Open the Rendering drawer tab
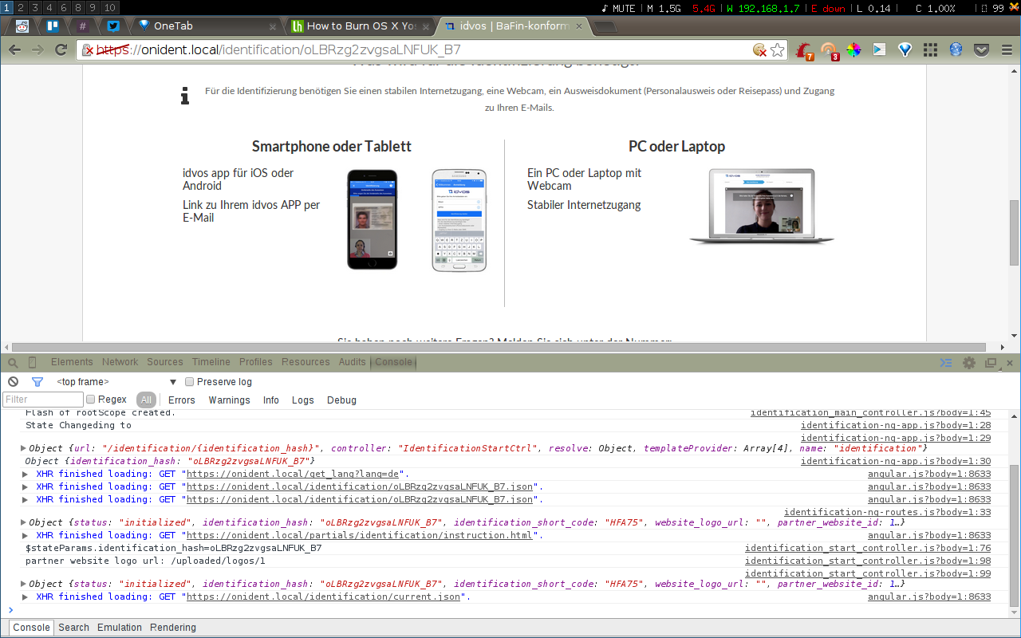The width and height of the screenshot is (1021, 638). 173,628
